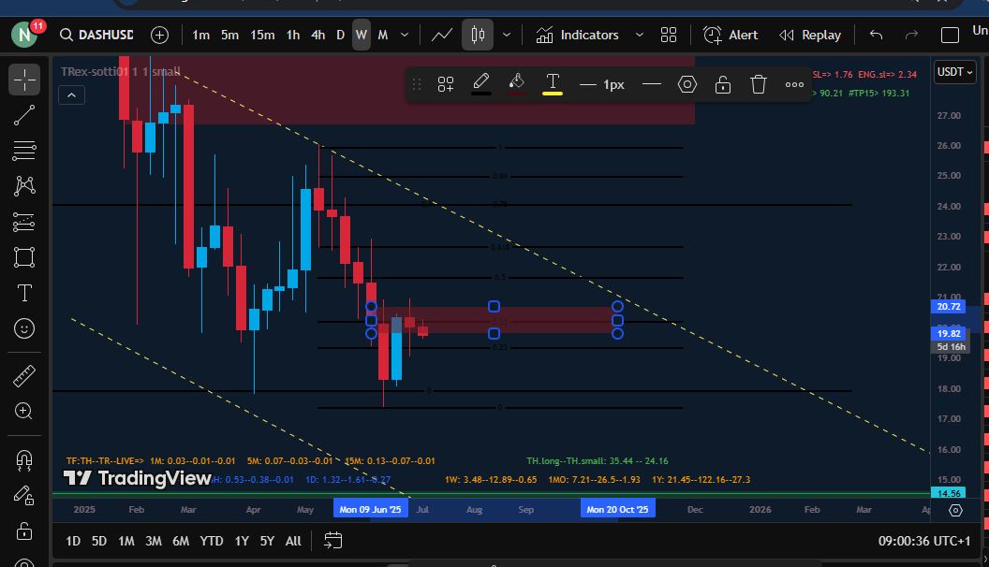
Task: Select the text annotation tool in sidebar
Action: click(24, 293)
